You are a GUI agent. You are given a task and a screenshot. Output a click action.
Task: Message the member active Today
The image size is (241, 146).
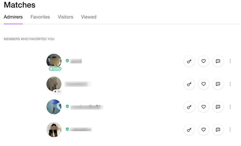tap(218, 61)
